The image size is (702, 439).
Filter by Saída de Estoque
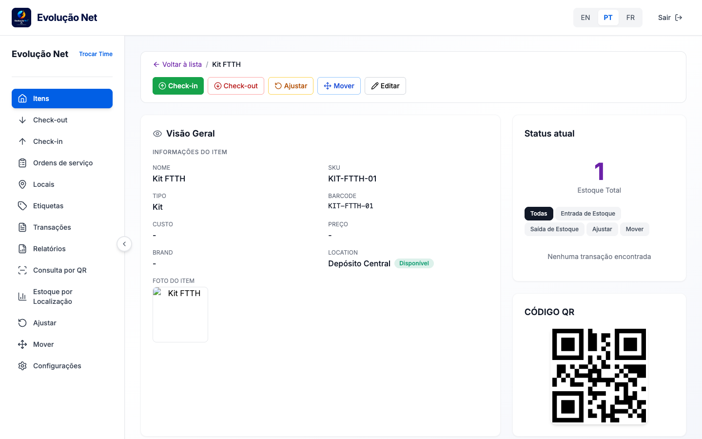pos(554,229)
